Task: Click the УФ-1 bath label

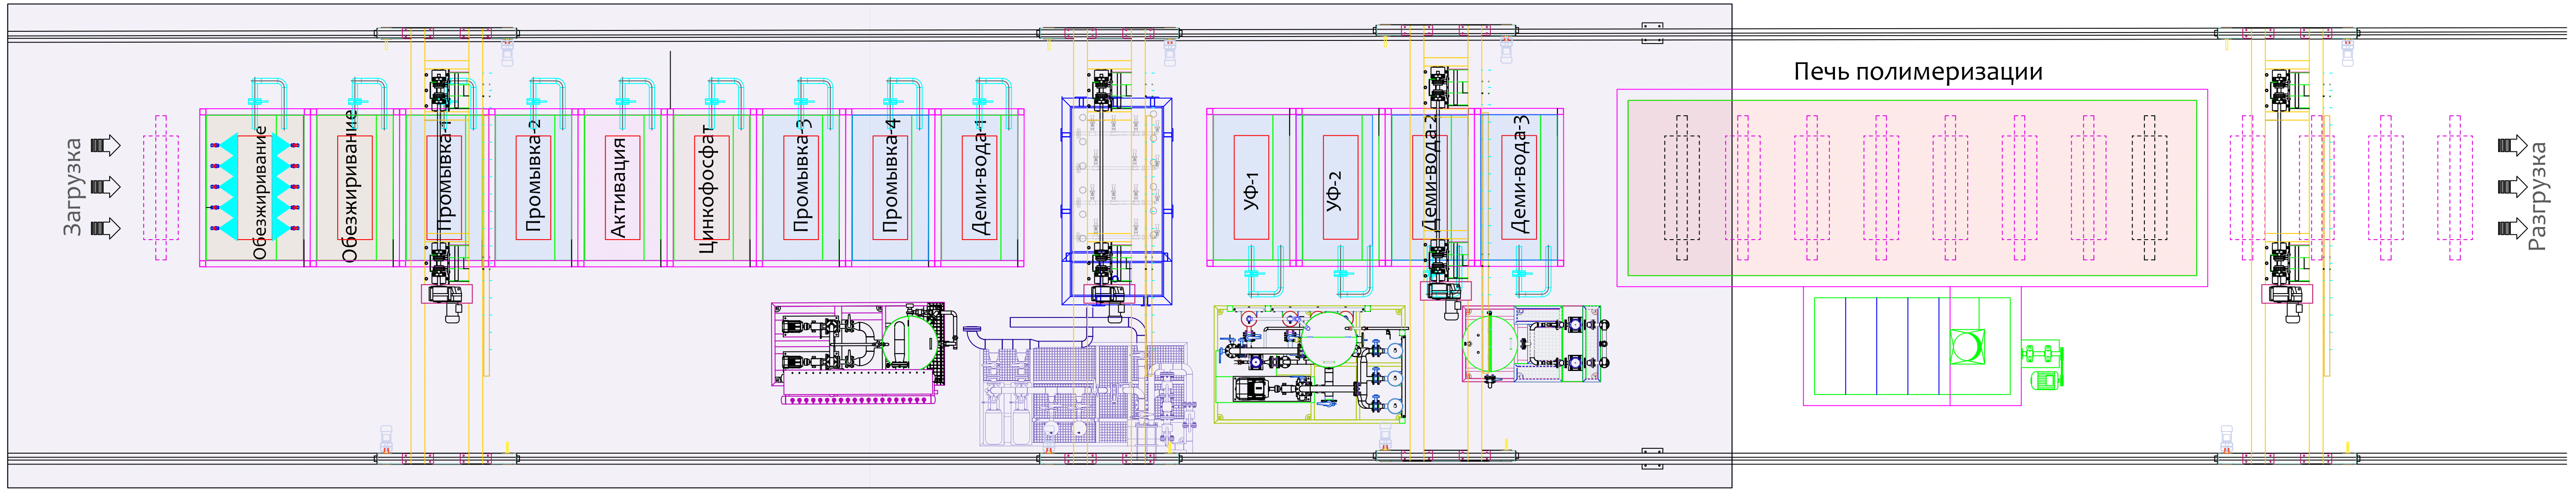Action: 1250,190
